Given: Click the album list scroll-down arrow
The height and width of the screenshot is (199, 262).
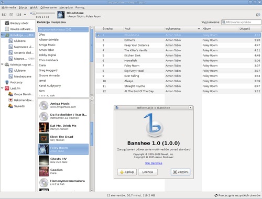Looking at the screenshot, I should point(92,190).
